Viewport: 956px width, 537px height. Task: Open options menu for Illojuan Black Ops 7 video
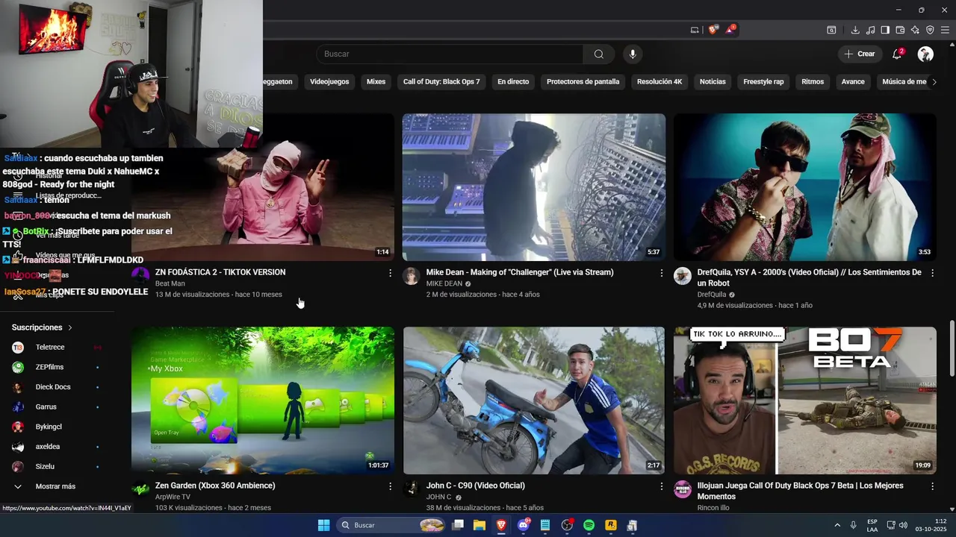[x=932, y=486]
